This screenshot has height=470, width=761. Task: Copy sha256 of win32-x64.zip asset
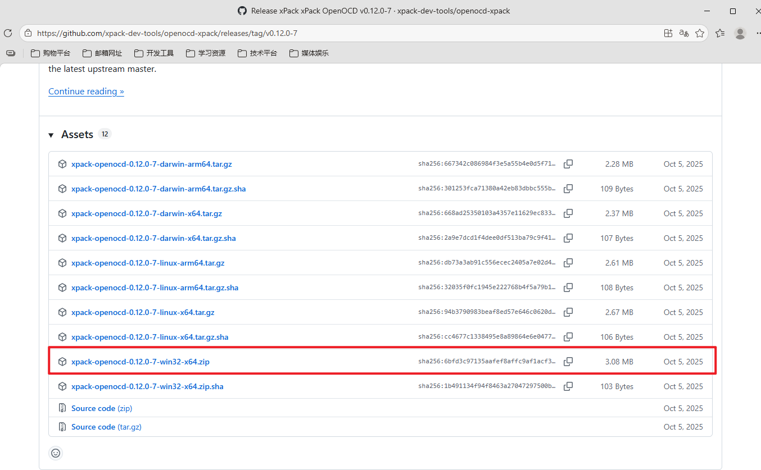tap(568, 362)
